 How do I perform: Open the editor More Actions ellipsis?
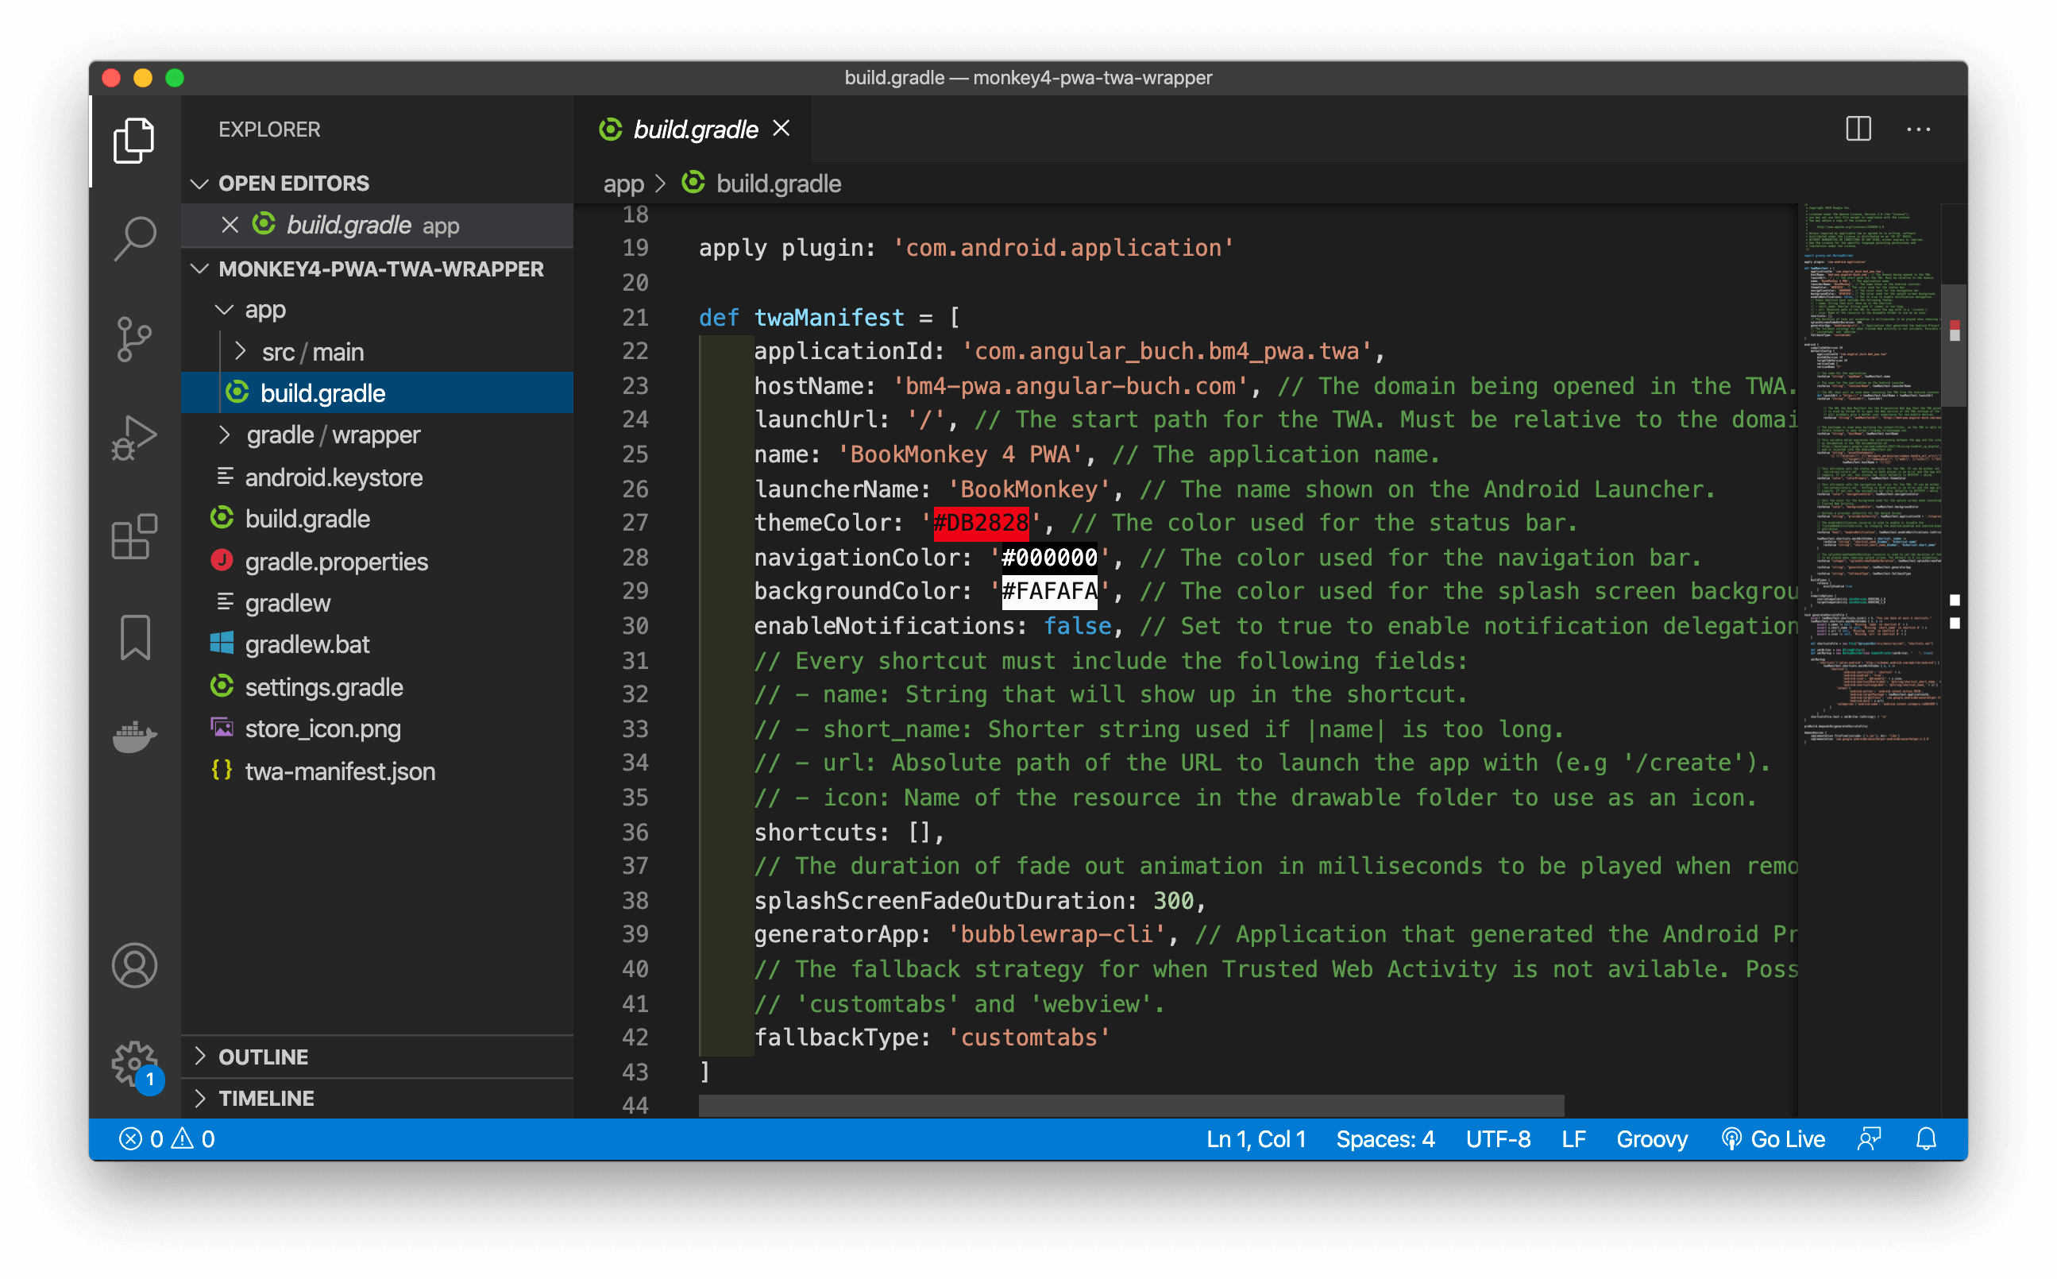click(x=1918, y=129)
